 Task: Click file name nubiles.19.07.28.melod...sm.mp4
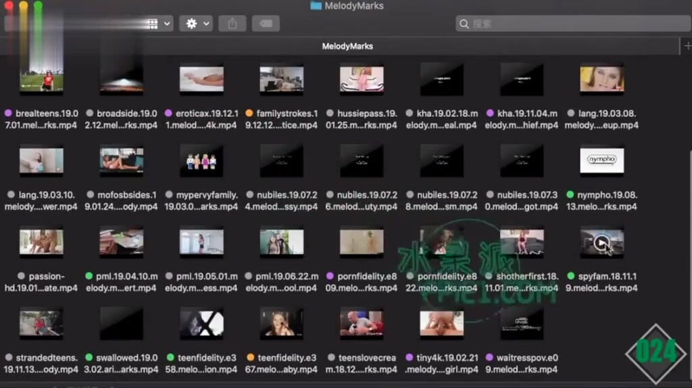[441, 200]
